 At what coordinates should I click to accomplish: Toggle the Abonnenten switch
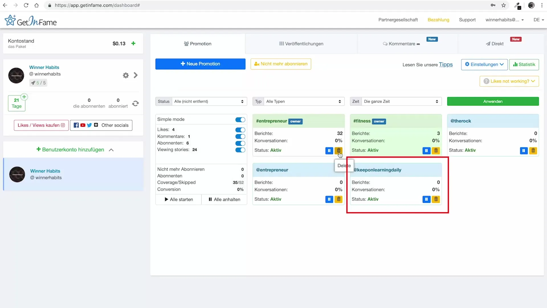240,143
